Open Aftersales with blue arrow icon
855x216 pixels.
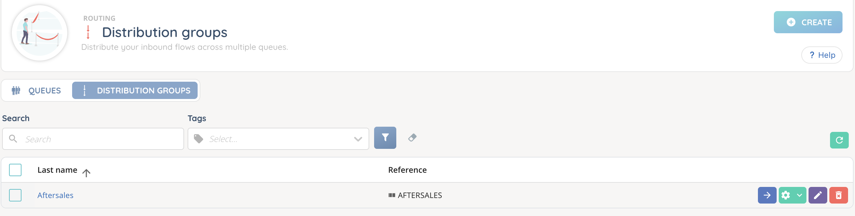click(x=767, y=195)
